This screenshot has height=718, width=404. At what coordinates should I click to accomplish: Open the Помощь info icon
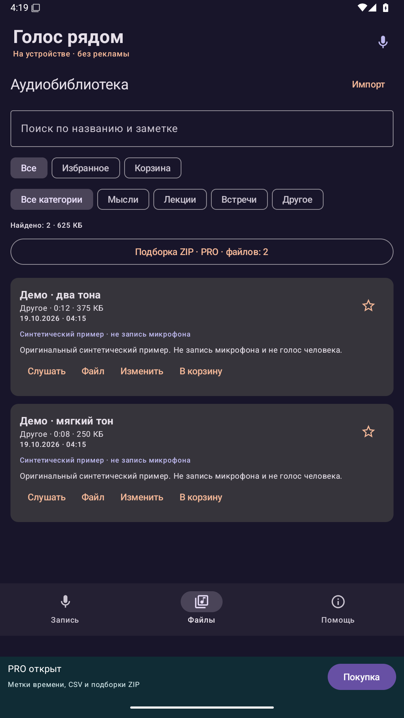click(x=338, y=602)
